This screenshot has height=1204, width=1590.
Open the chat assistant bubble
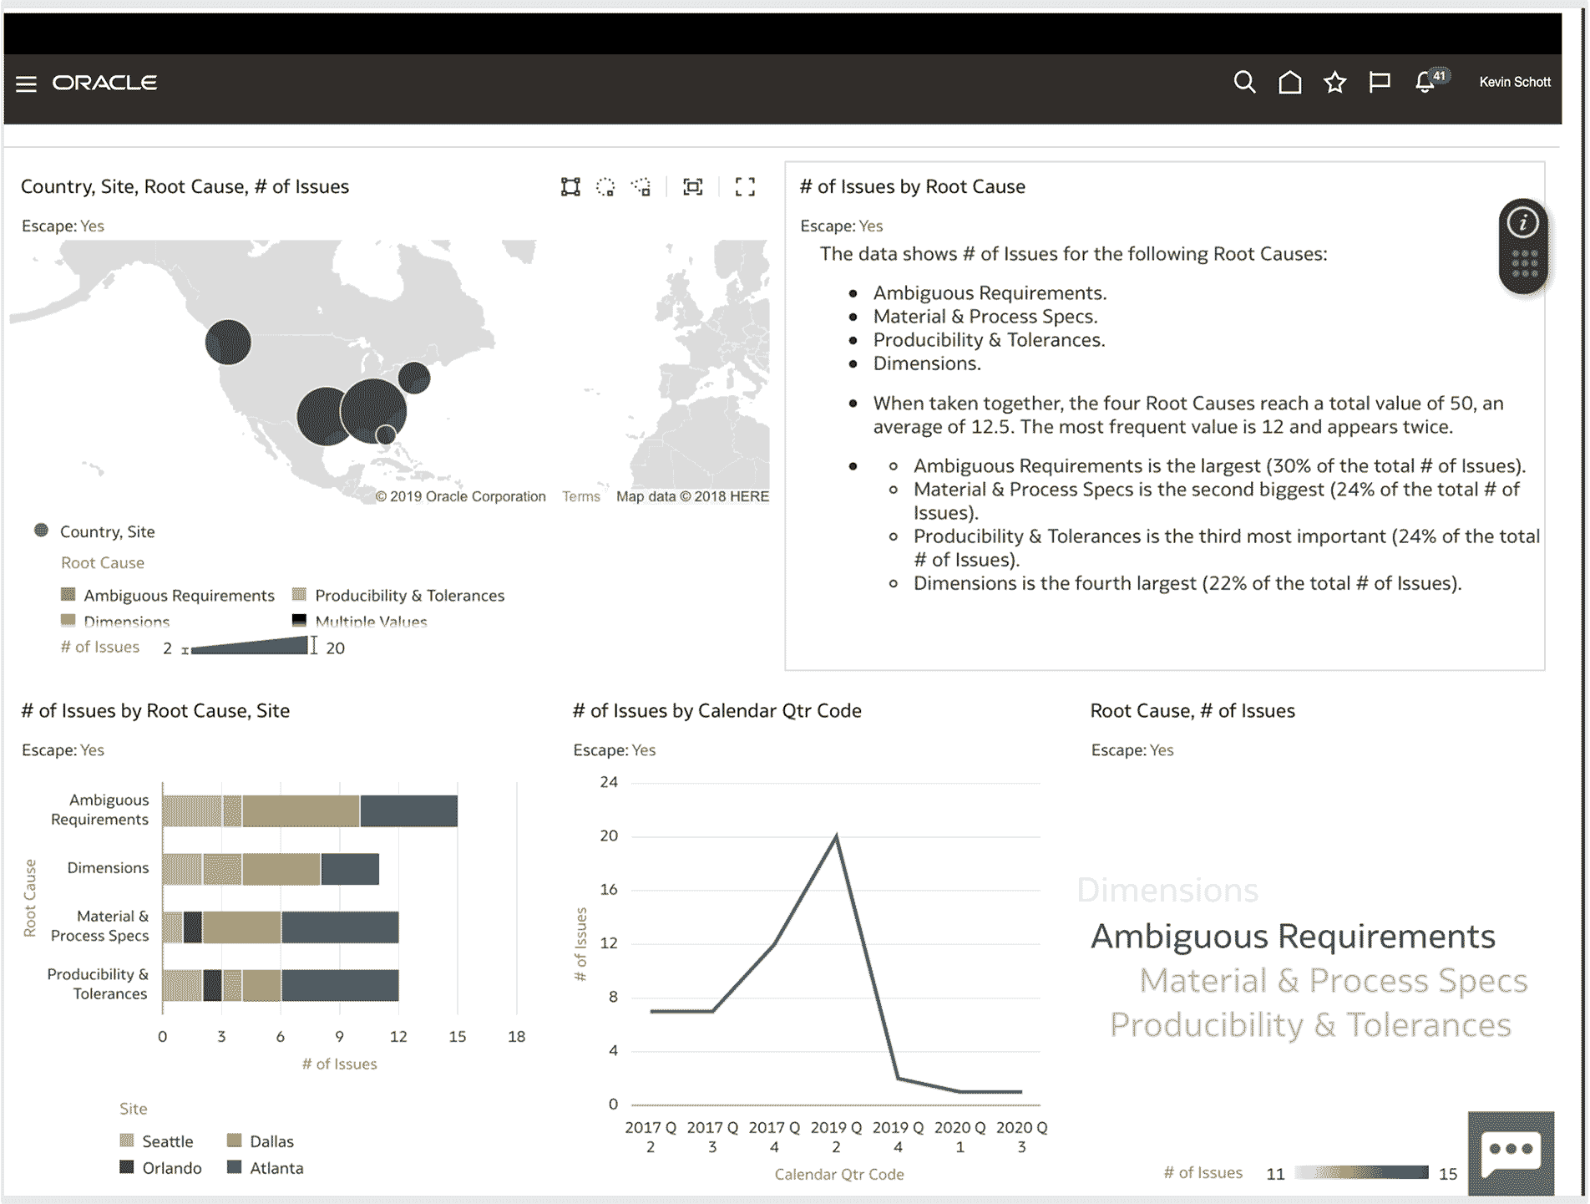[x=1511, y=1153]
